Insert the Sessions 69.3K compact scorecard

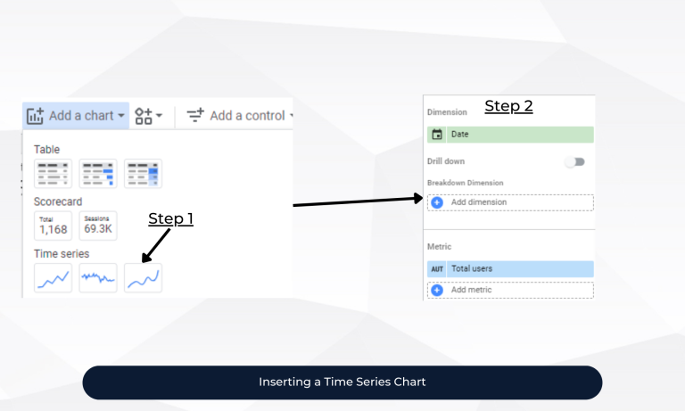97,225
